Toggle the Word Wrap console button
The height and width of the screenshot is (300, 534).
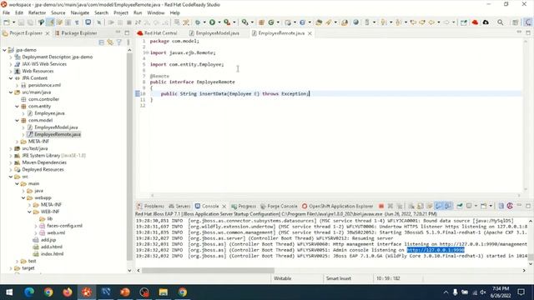coord(430,206)
